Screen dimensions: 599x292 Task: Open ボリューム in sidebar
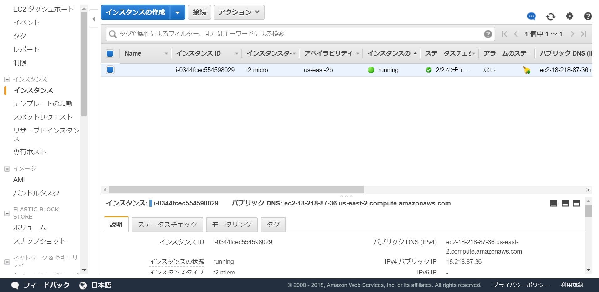30,228
